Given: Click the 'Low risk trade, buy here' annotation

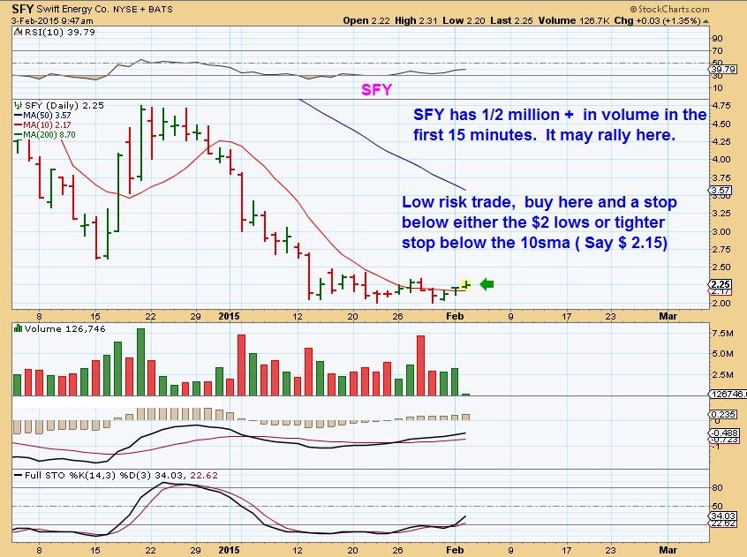Looking at the screenshot, I should [x=539, y=222].
